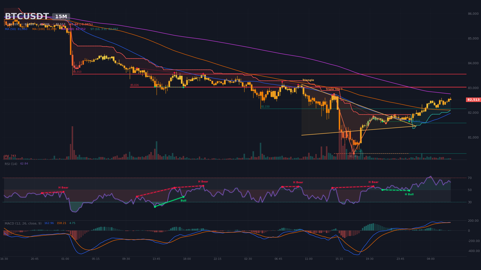
Task: Click 200.00 on the MACD axis
Action: click(473, 221)
